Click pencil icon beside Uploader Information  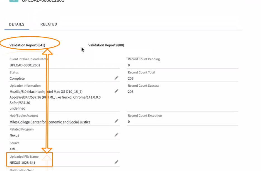117,91
